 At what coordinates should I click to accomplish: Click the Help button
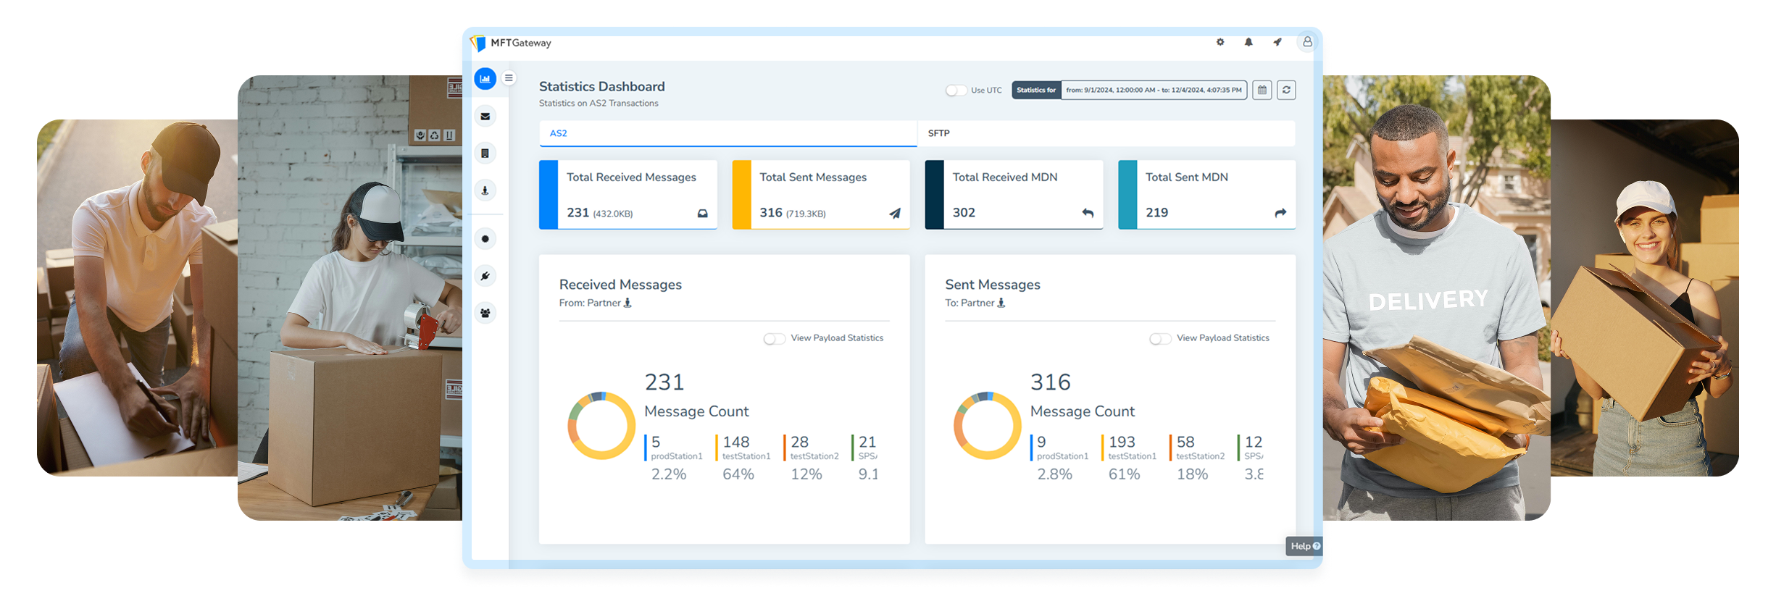click(x=1305, y=546)
